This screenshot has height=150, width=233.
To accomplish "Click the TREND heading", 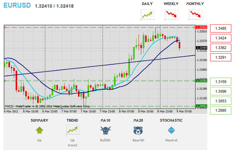I will (x=72, y=120).
